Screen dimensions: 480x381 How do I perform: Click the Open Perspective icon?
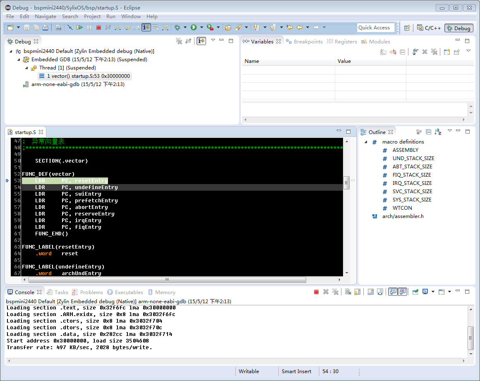click(407, 28)
